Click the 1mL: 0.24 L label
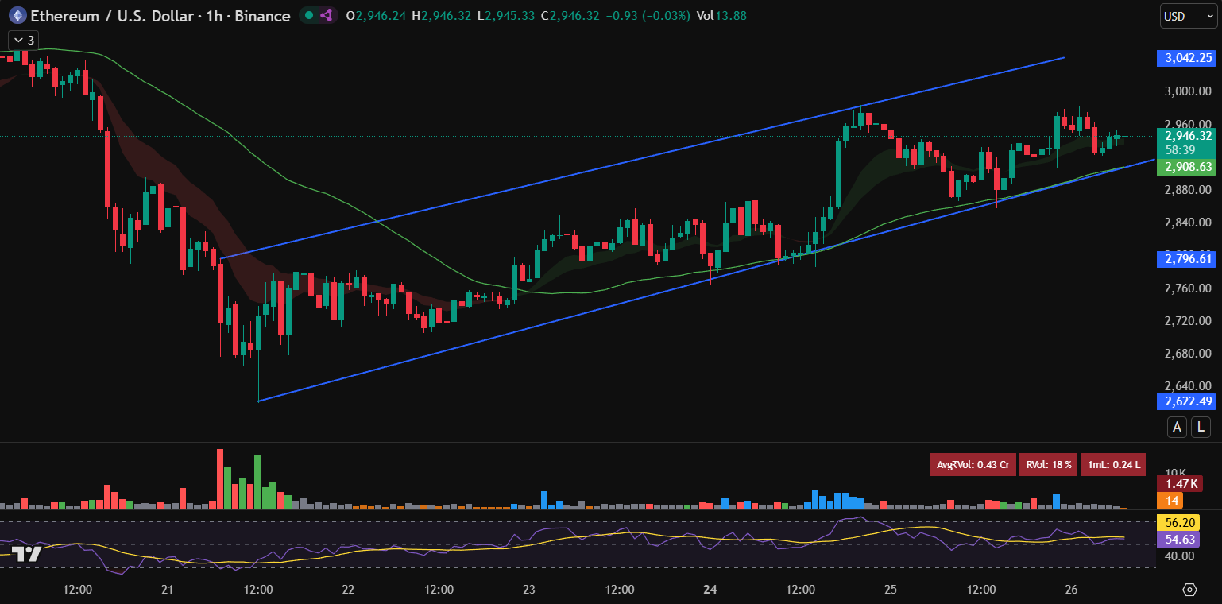The height and width of the screenshot is (604, 1222). 1112,464
